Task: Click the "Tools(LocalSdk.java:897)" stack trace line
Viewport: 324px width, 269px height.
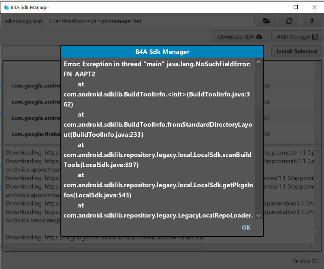Action: click(x=101, y=165)
